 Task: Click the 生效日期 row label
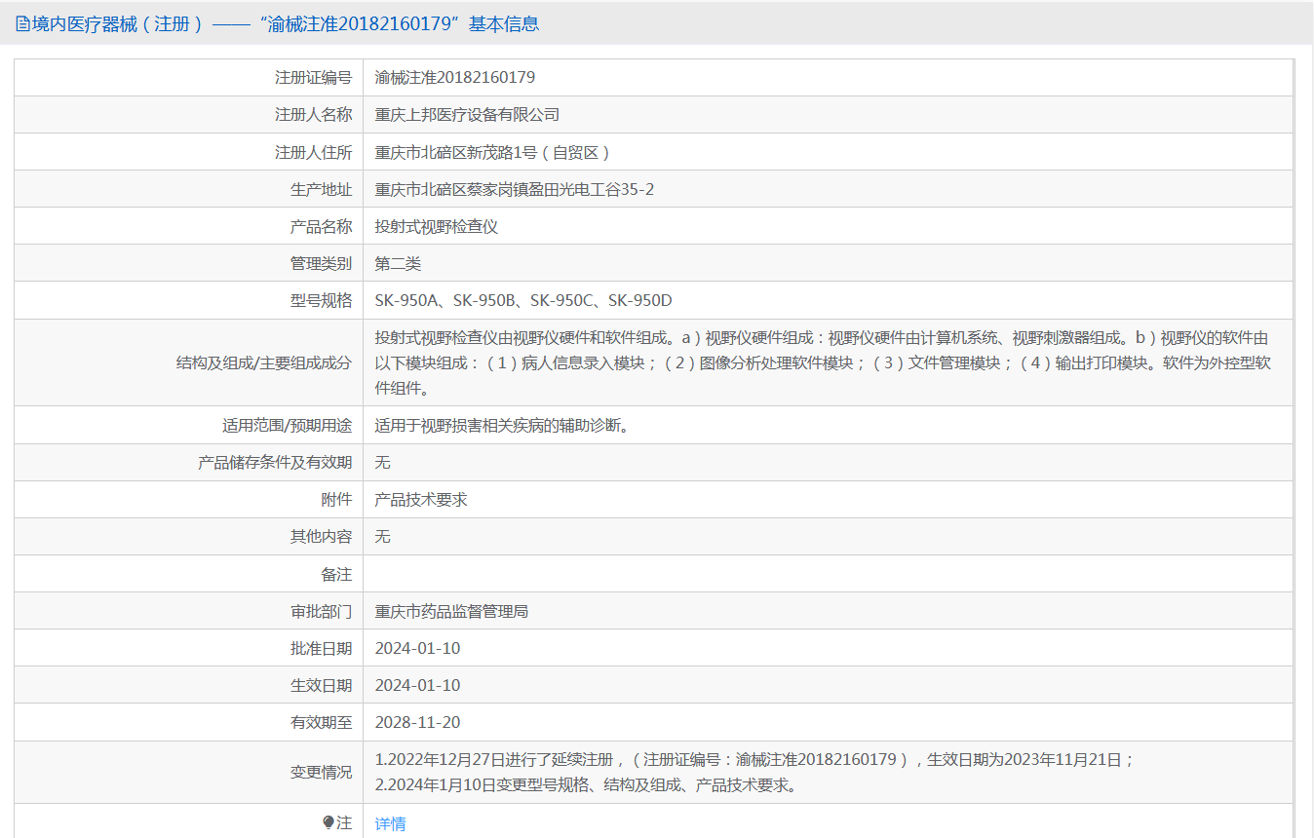tap(321, 685)
